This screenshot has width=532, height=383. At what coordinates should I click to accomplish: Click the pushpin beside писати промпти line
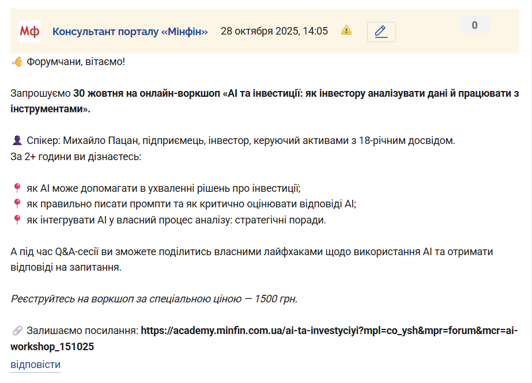(x=17, y=204)
